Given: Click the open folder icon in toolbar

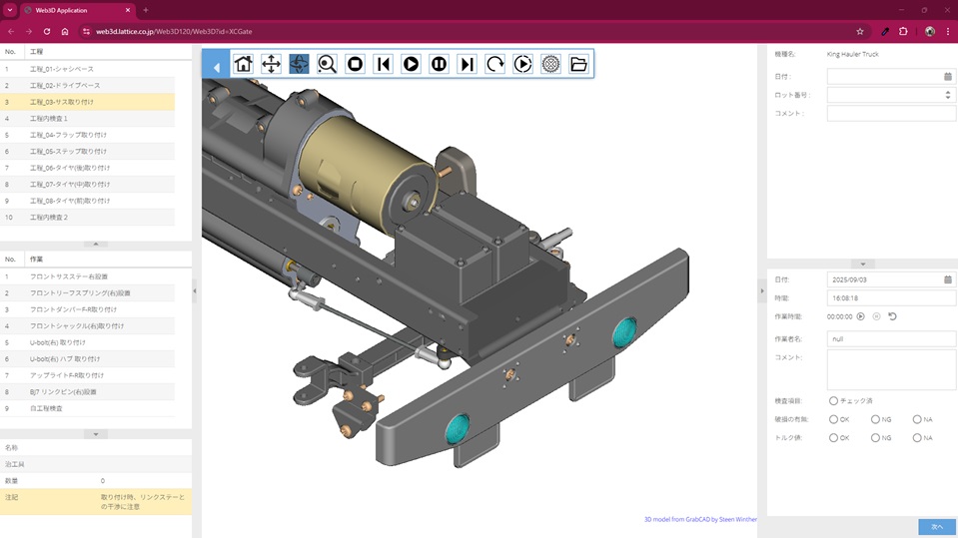Looking at the screenshot, I should click(x=578, y=64).
